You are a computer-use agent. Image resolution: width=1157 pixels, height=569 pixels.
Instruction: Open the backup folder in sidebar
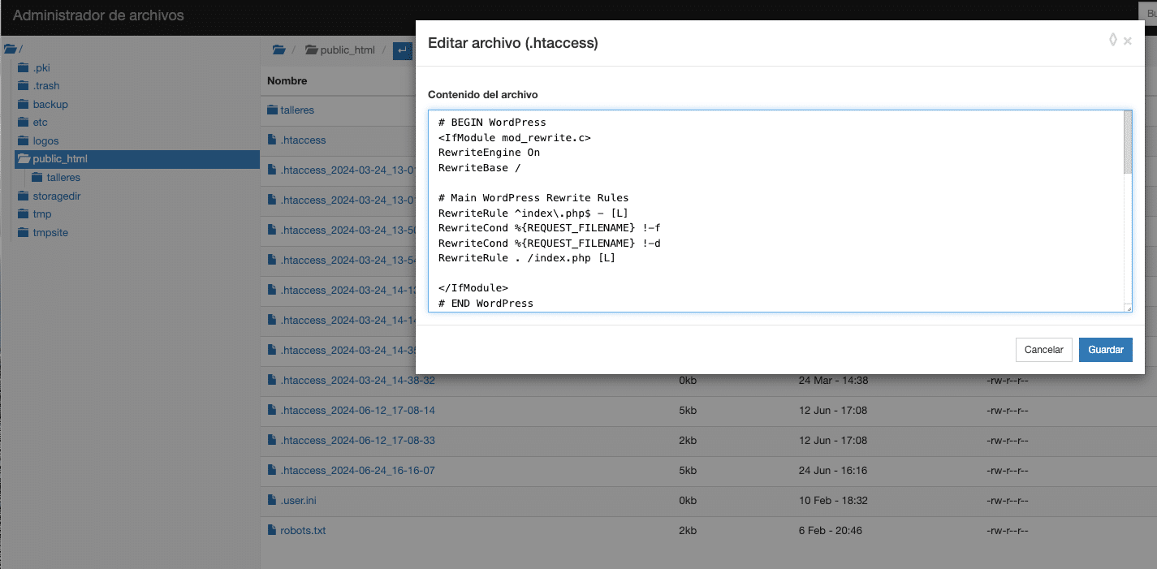pos(50,105)
